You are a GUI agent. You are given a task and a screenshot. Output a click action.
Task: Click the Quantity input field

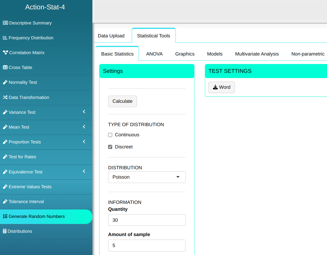point(147,220)
